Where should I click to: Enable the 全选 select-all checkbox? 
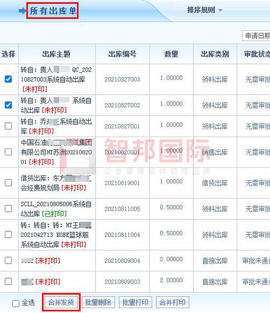coord(16,303)
